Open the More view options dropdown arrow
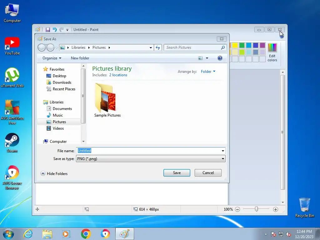Viewport: 320px width, 240px height. [207, 58]
